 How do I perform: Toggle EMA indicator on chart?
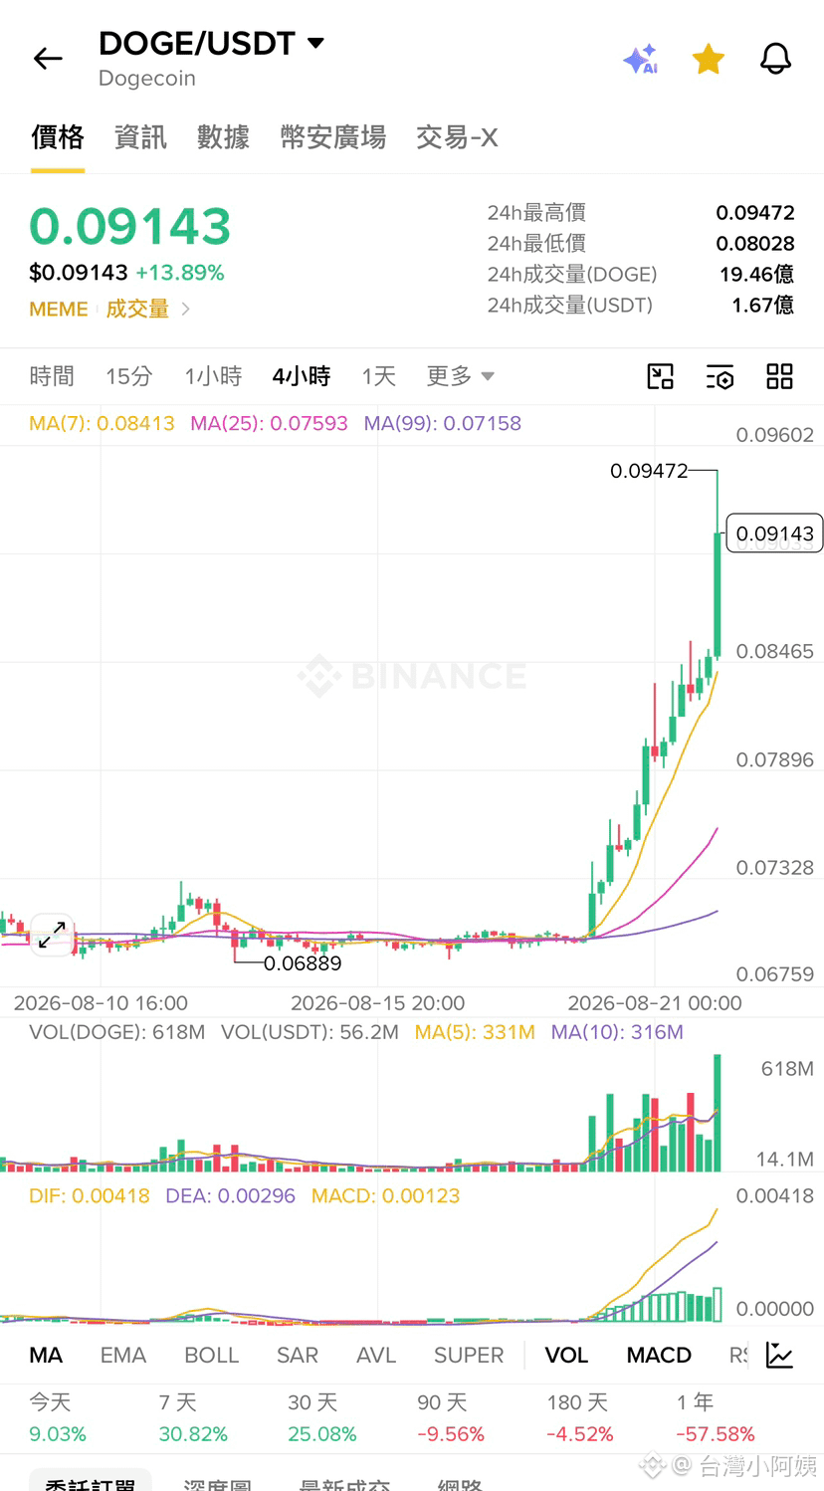click(x=123, y=1355)
